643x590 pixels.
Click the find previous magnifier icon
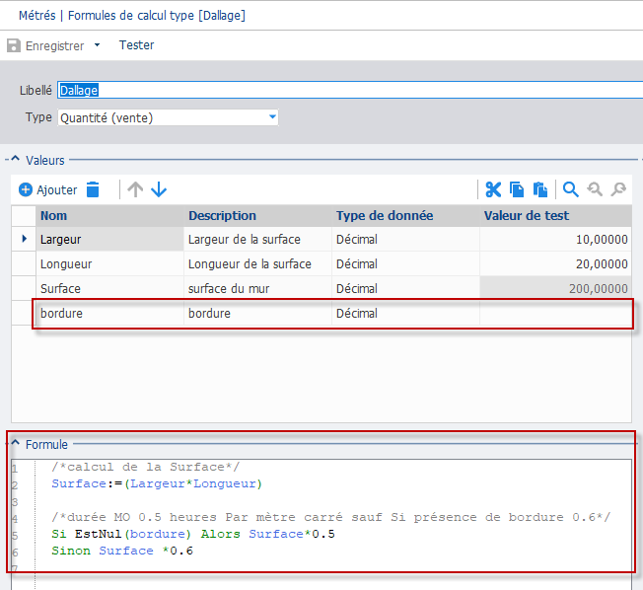pos(595,189)
